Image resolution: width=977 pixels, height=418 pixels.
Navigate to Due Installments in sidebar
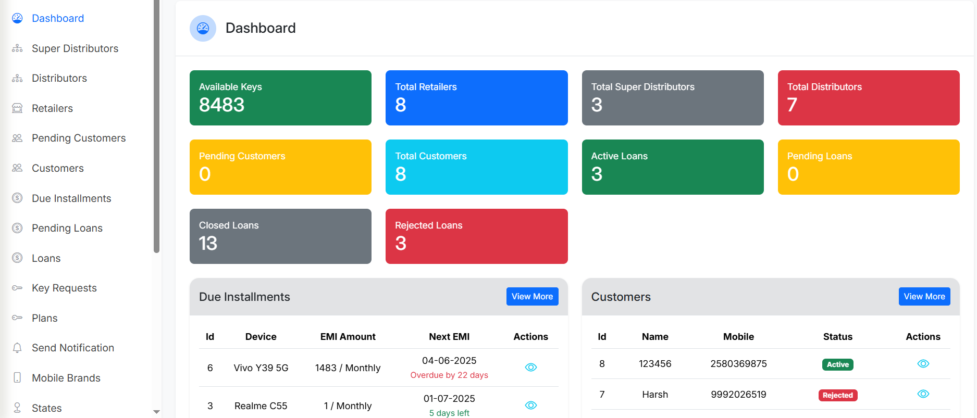click(71, 198)
